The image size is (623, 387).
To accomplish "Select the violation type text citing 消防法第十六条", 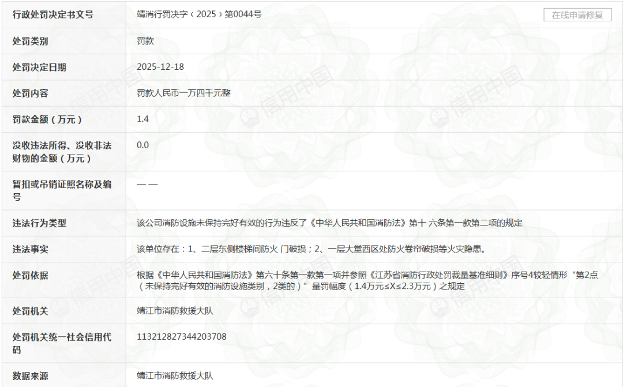I will click(329, 223).
